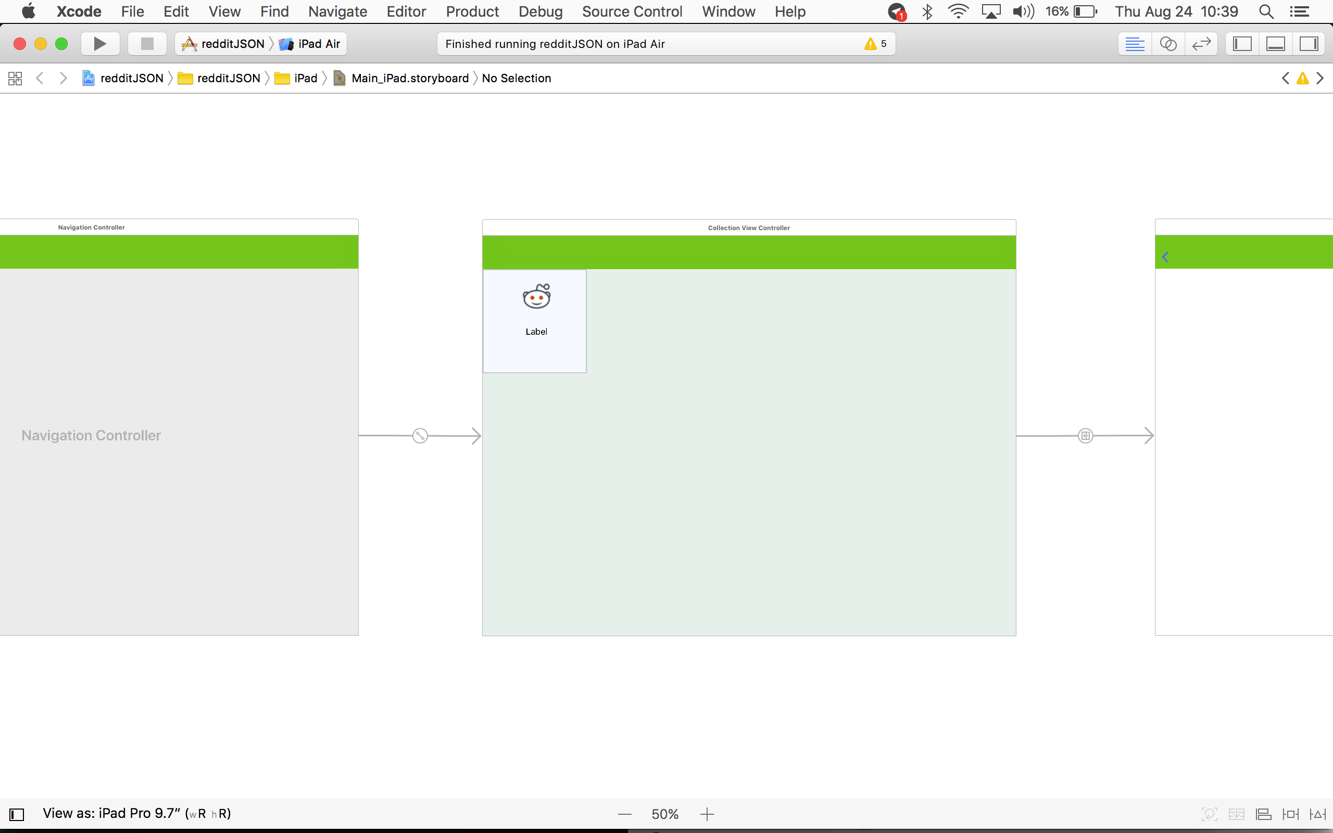Open the Version editor
The height and width of the screenshot is (833, 1333).
(1201, 44)
